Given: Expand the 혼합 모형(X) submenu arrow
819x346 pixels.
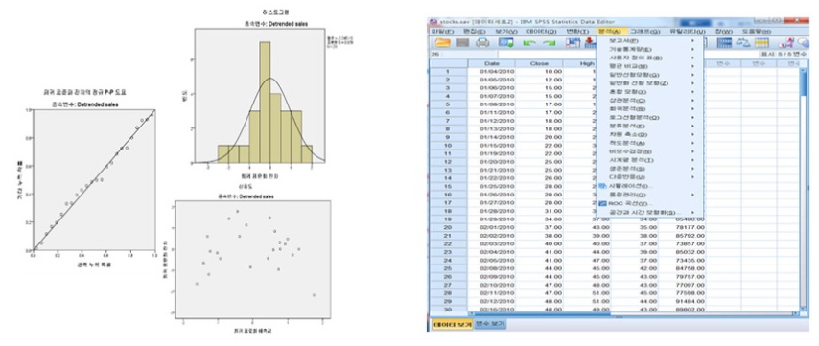Looking at the screenshot, I should (x=692, y=92).
